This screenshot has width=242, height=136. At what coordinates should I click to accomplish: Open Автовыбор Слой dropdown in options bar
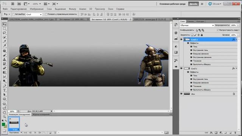click(34, 14)
